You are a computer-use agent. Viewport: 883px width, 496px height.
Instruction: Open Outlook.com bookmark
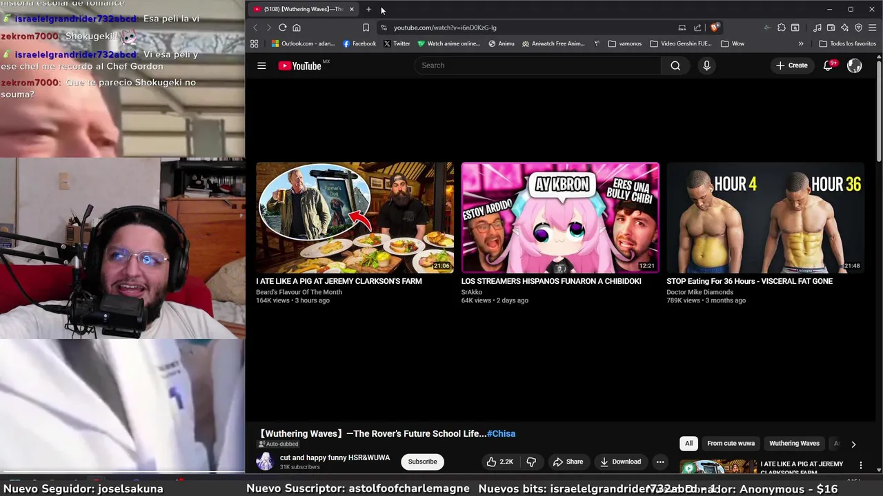(x=303, y=43)
